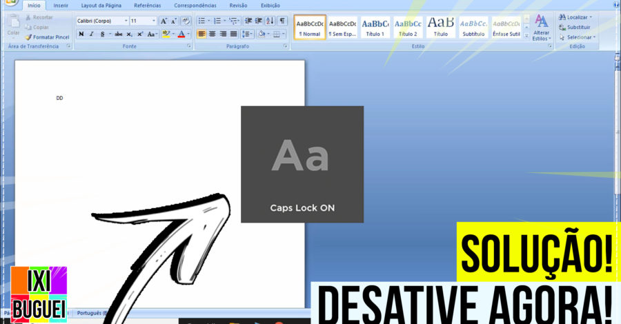Click the increase font size icon
Image resolution: width=621 pixels, height=324 pixels.
click(164, 21)
